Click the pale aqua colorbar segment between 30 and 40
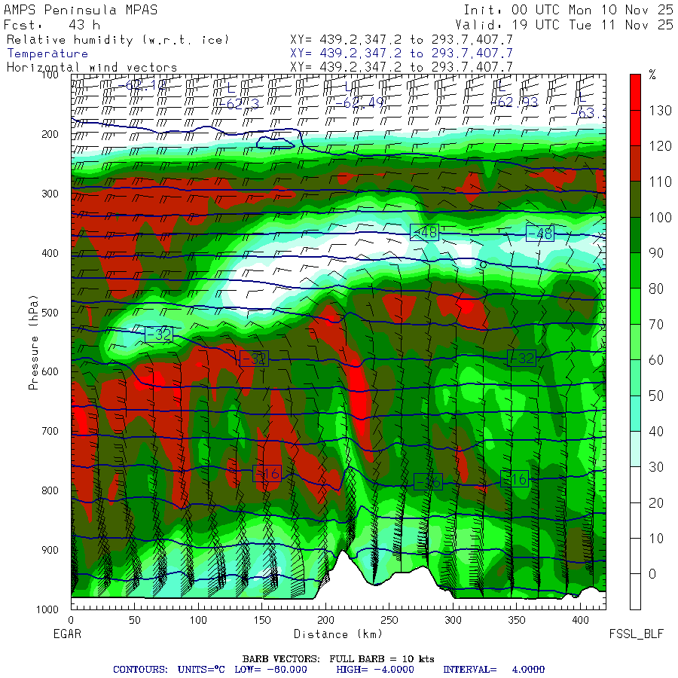Viewport: 678px width, 678px height. [x=635, y=449]
